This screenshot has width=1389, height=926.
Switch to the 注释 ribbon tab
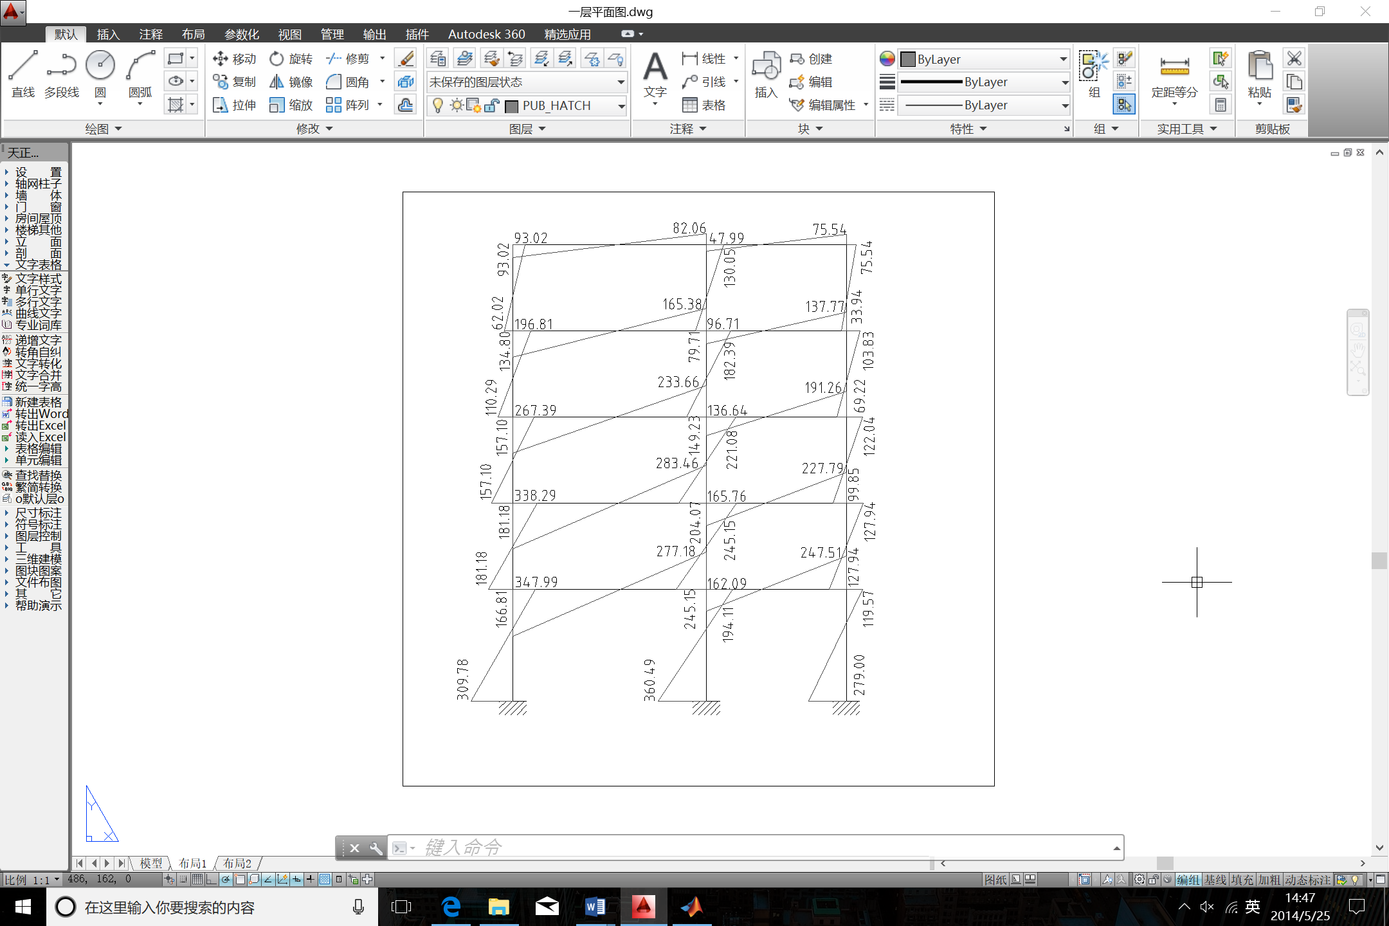(x=150, y=34)
